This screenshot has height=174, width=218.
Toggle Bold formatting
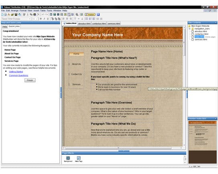41,18
